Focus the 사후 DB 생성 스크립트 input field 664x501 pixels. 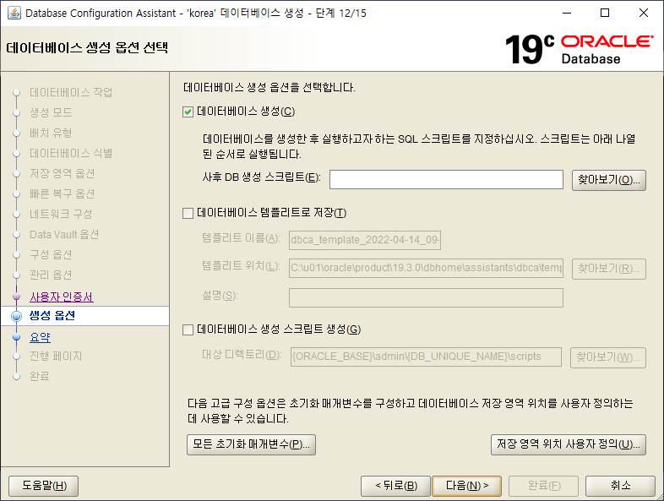446,180
